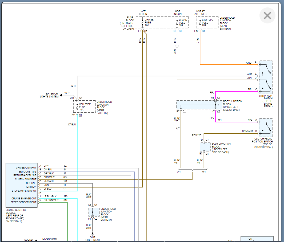This screenshot has height=242, width=284.
Task: Click the BRAKE FUSE 10A symbol
Action: (177, 23)
